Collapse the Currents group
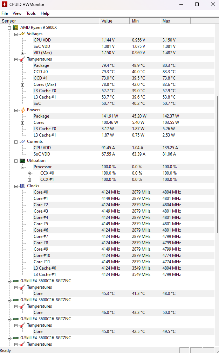 click(16, 142)
